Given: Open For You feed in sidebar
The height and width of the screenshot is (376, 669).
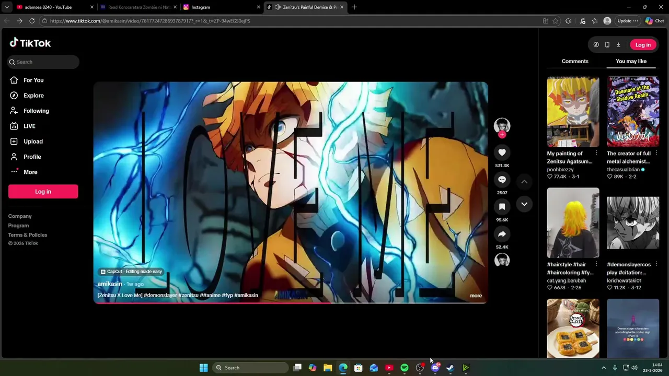Looking at the screenshot, I should coord(33,80).
